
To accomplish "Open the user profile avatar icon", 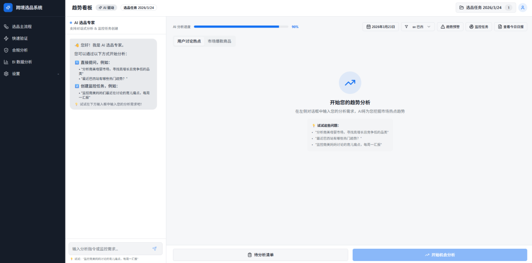I will point(523,7).
